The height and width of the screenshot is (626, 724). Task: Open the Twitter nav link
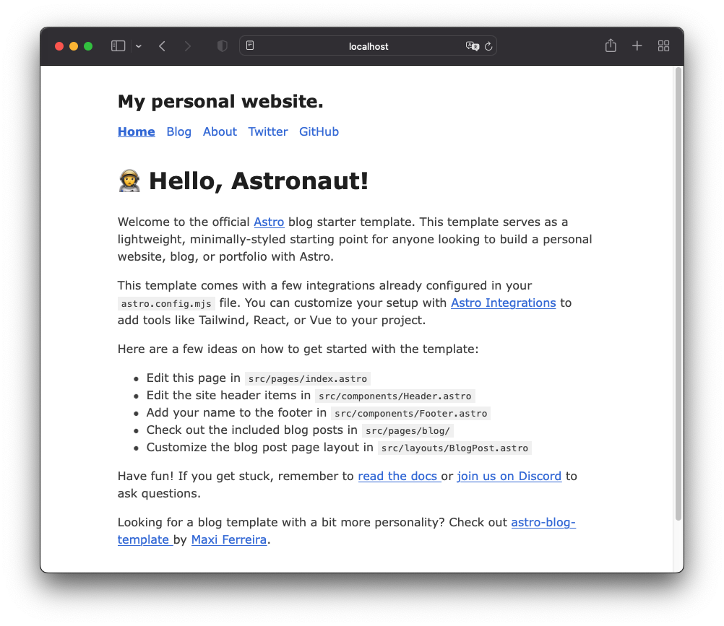coord(268,132)
